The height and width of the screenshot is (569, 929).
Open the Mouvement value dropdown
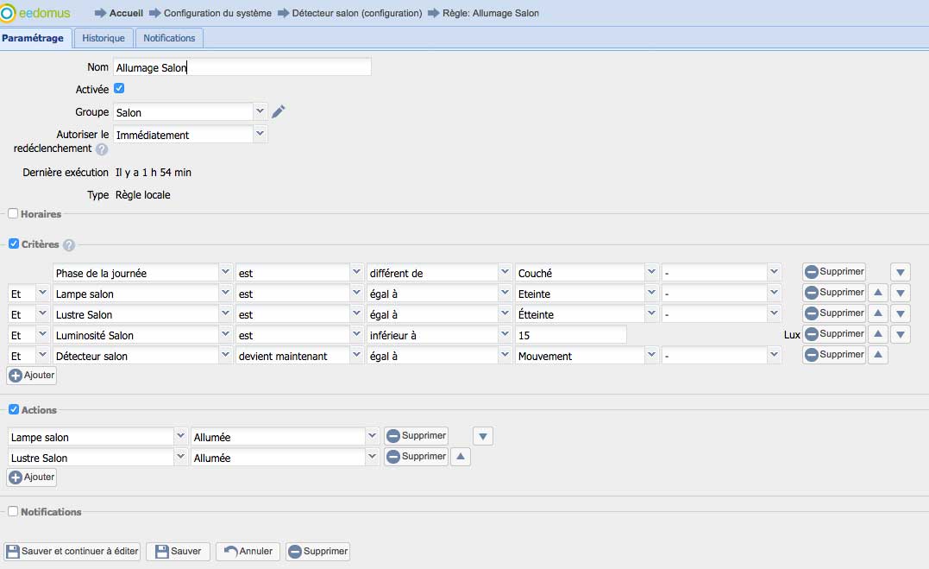[x=651, y=356]
